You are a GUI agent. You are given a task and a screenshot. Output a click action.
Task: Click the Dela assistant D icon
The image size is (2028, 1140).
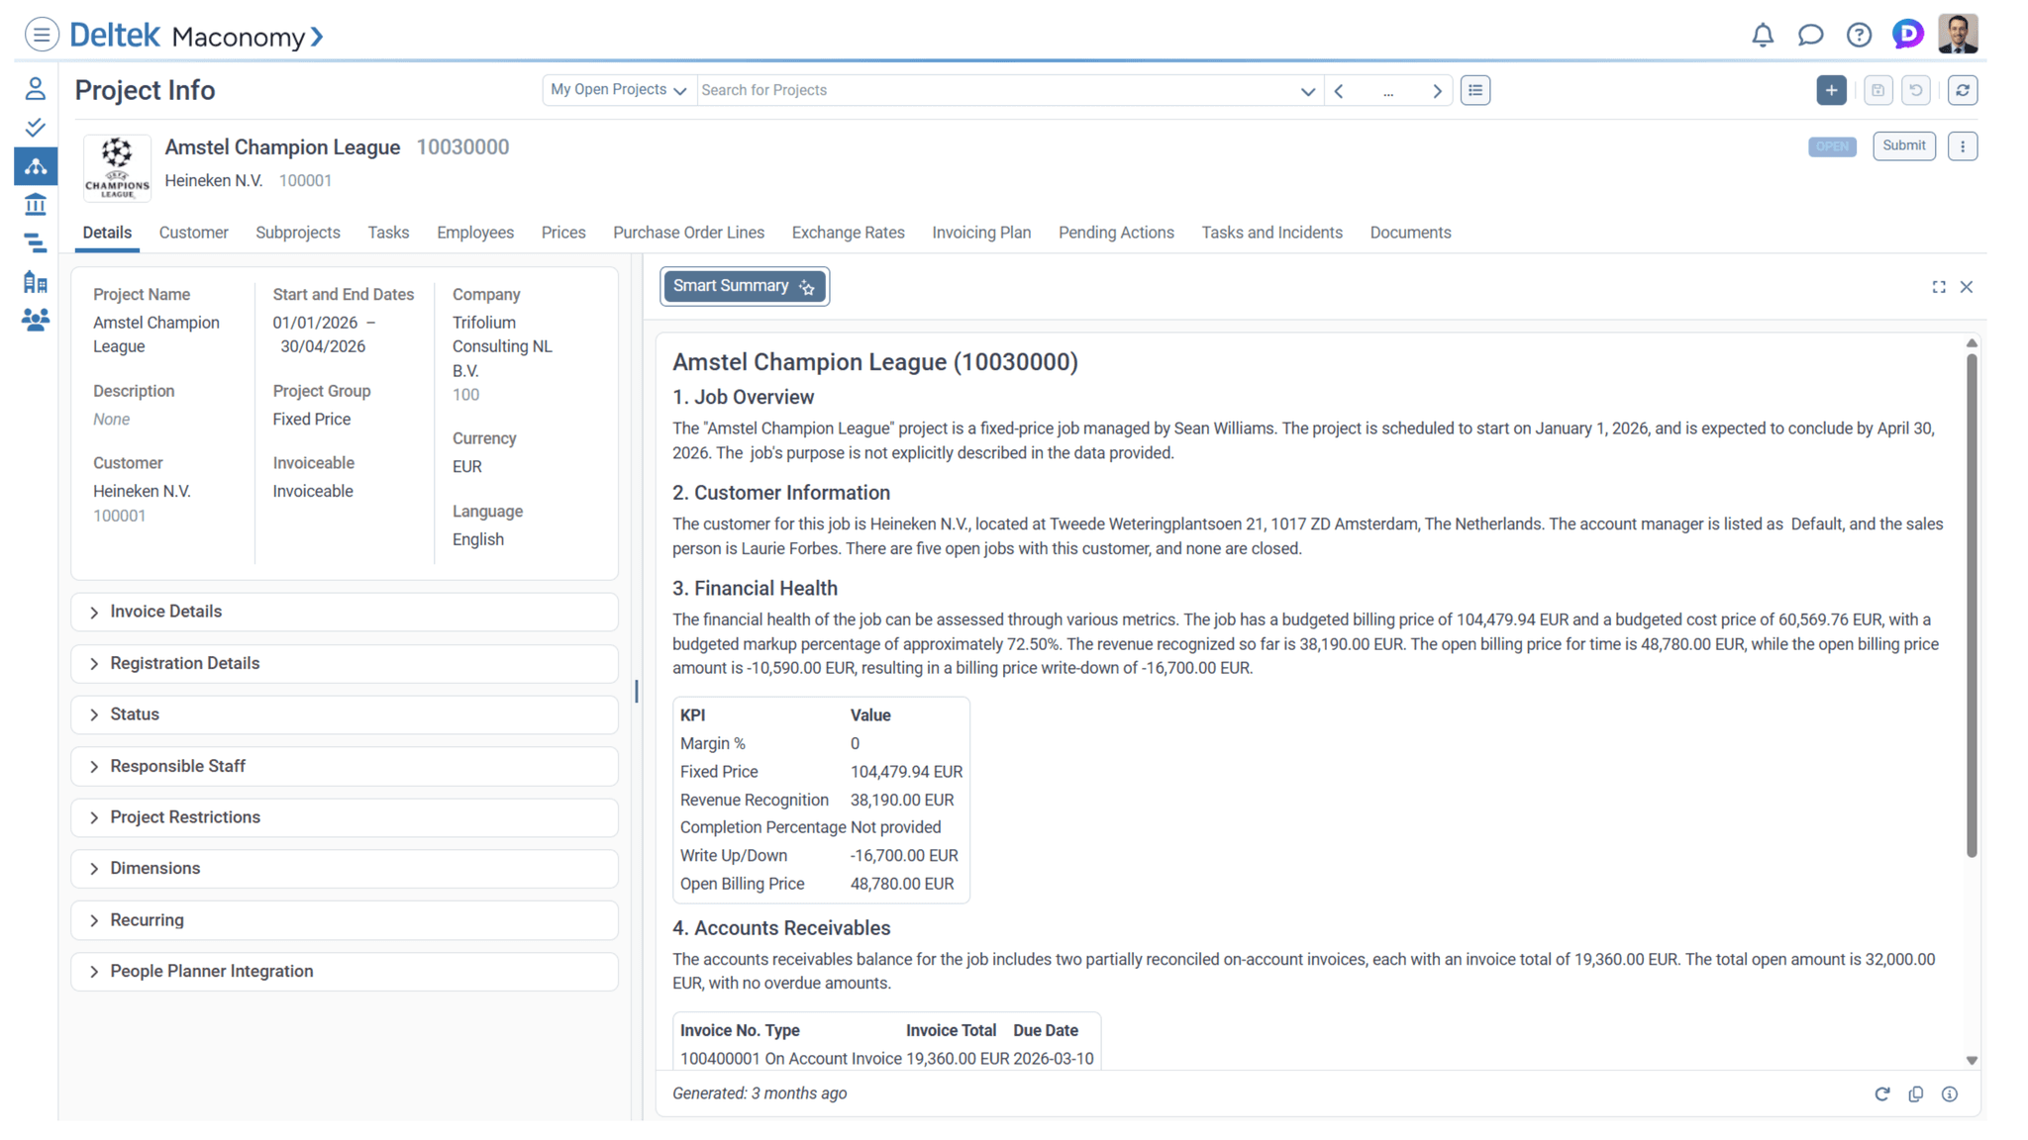click(x=1907, y=35)
